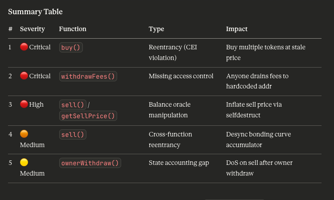The height and width of the screenshot is (200, 334).
Task: Click the yellow circle in ownerWithdraw() row
Action: [x=24, y=163]
